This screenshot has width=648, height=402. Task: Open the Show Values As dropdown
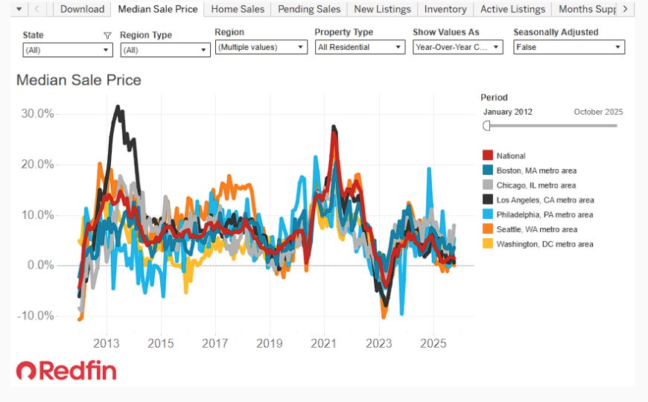[458, 47]
